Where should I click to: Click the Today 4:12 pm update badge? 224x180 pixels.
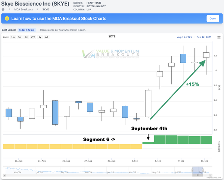pyautogui.click(x=27, y=30)
